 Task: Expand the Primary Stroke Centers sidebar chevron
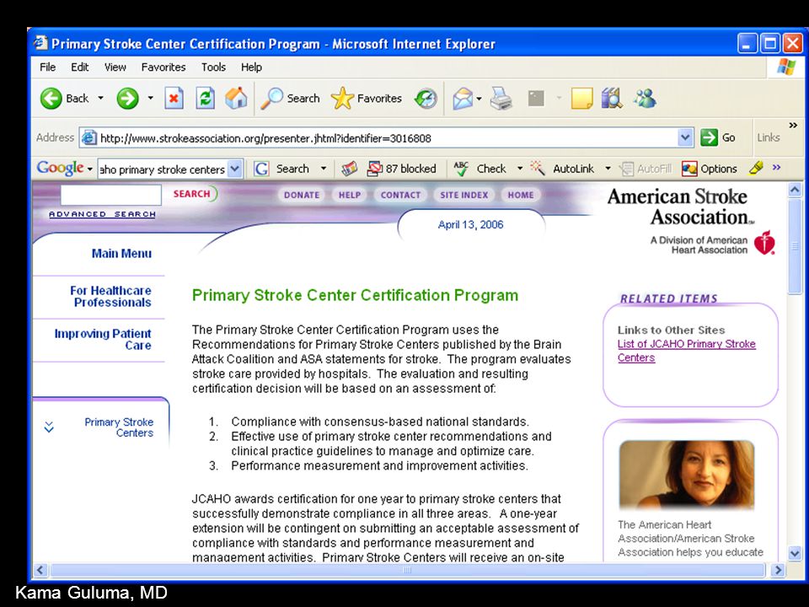click(x=49, y=427)
